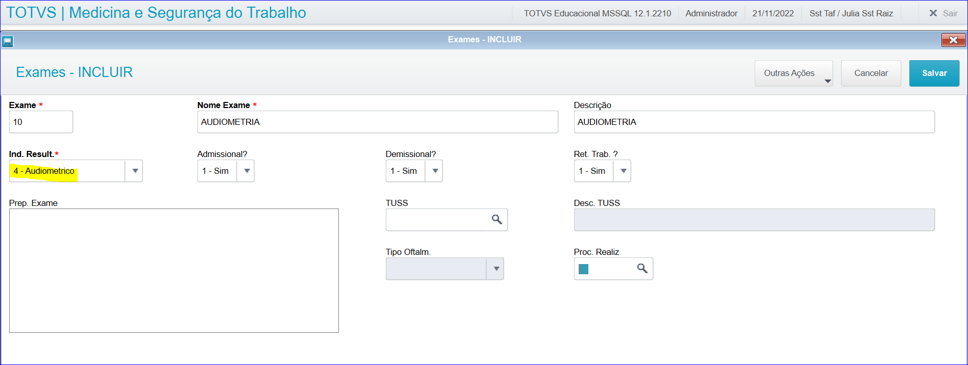Click the 'Ind. Result.' field label
This screenshot has height=365, width=968.
(32, 154)
